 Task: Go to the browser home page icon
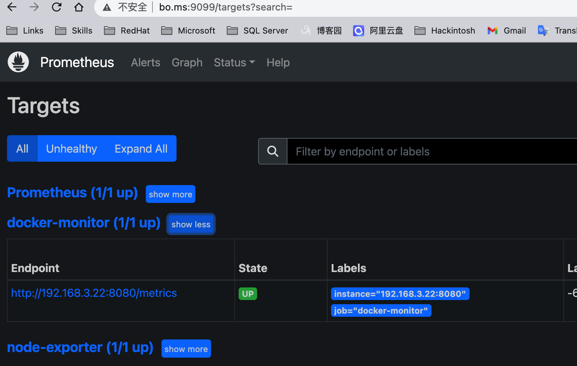(x=79, y=7)
